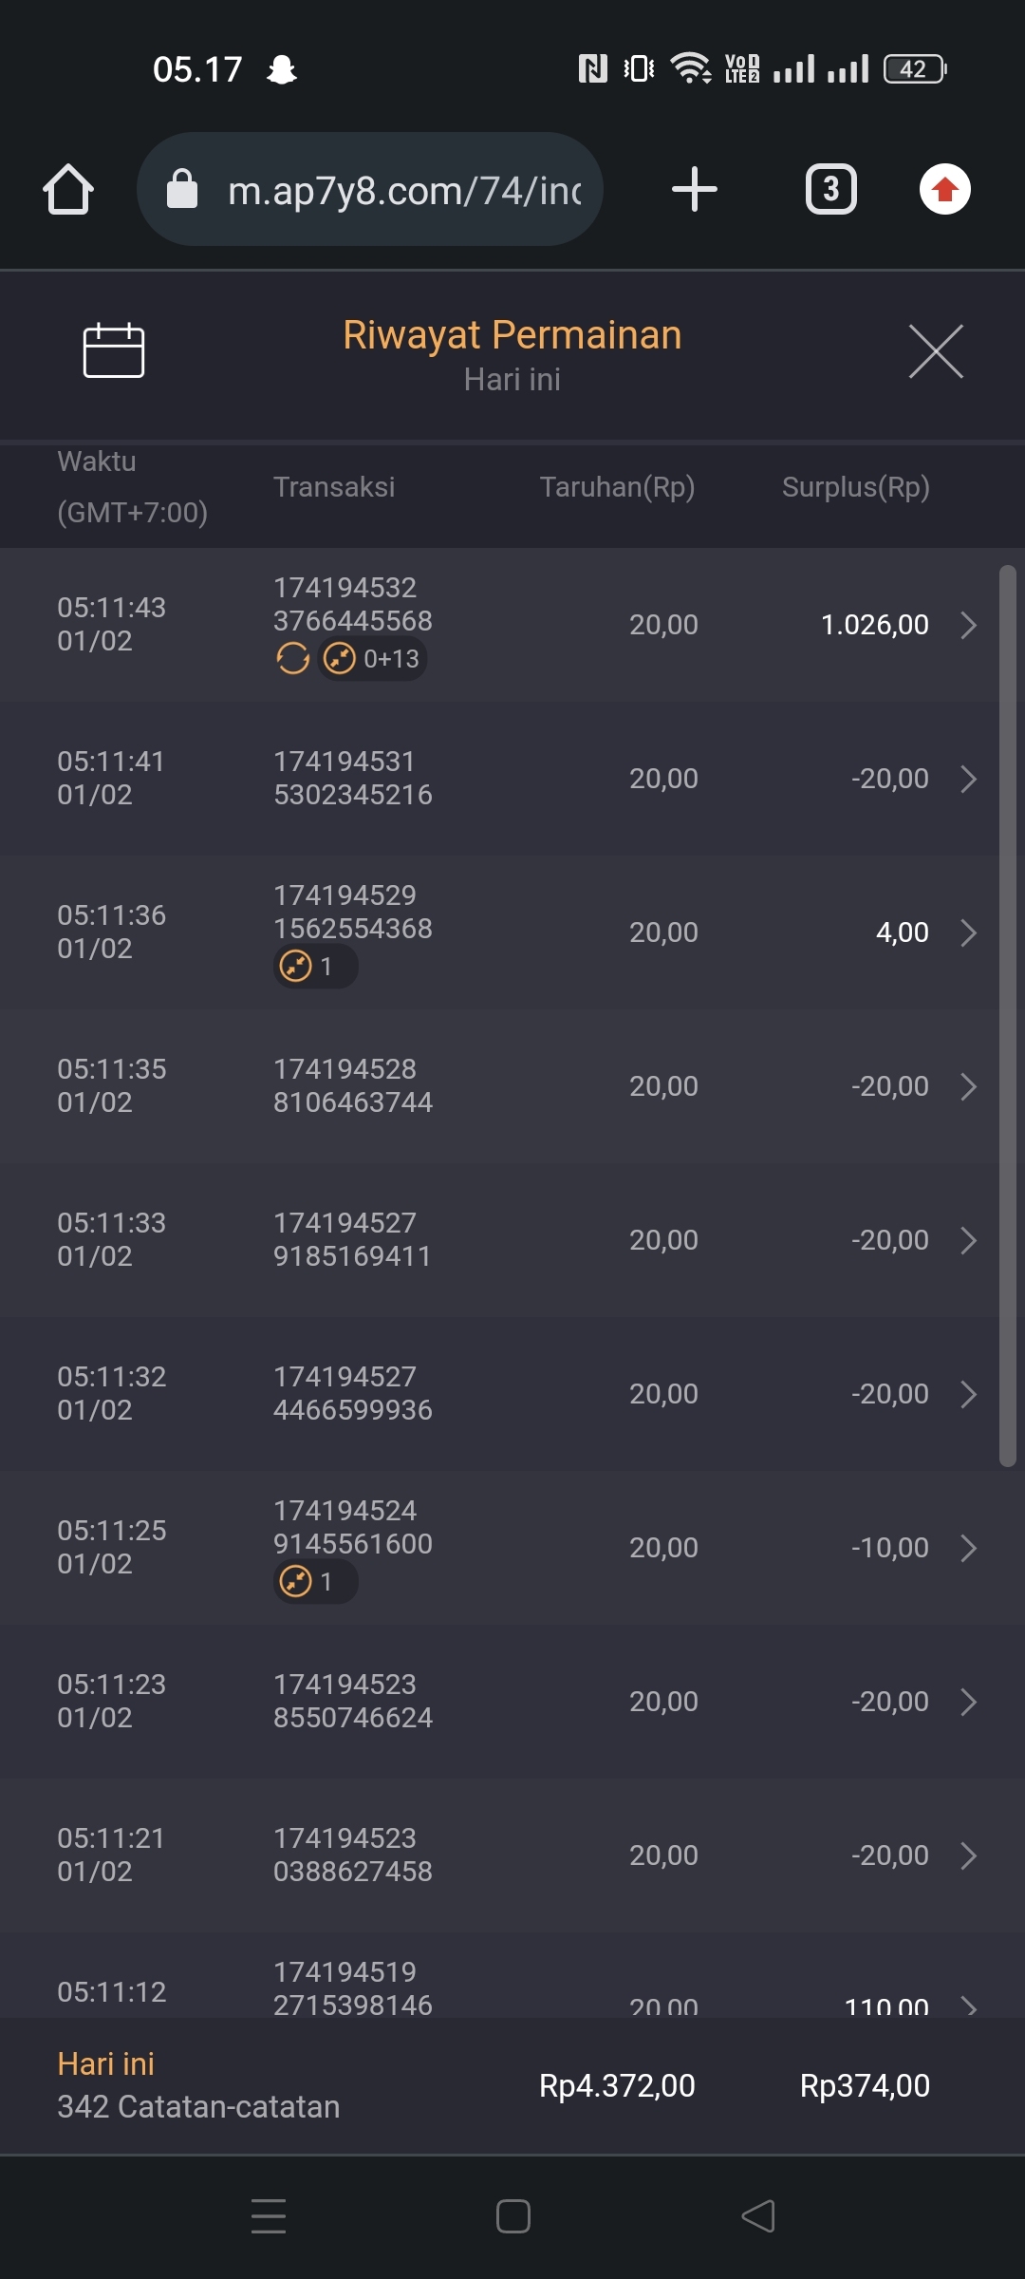Open the tab switcher showing 3
Viewport: 1025px width, 2279px height.
click(830, 189)
